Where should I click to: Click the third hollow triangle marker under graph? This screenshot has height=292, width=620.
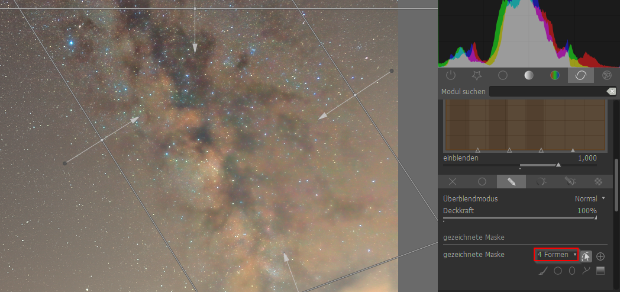541,150
